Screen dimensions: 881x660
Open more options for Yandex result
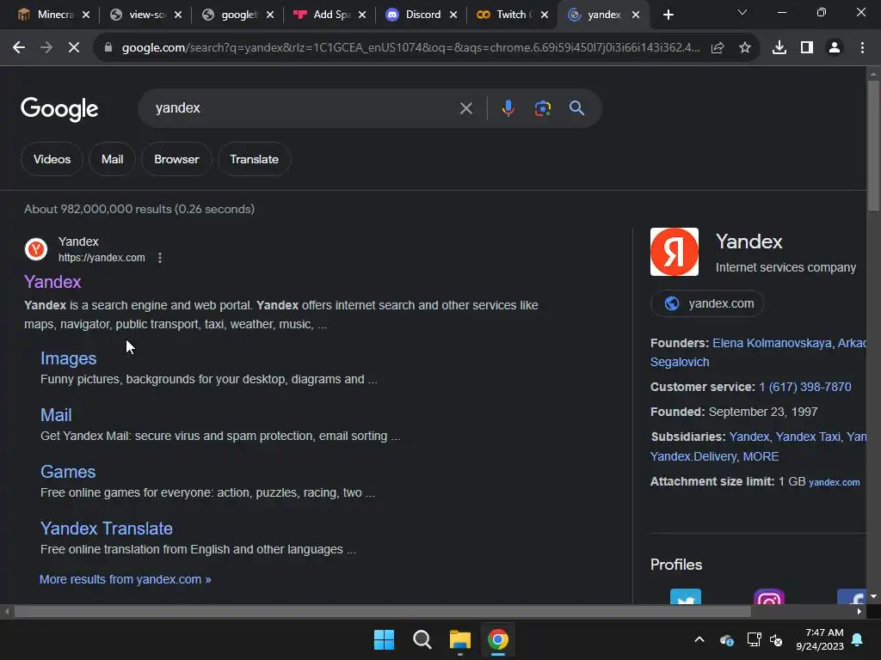click(160, 258)
